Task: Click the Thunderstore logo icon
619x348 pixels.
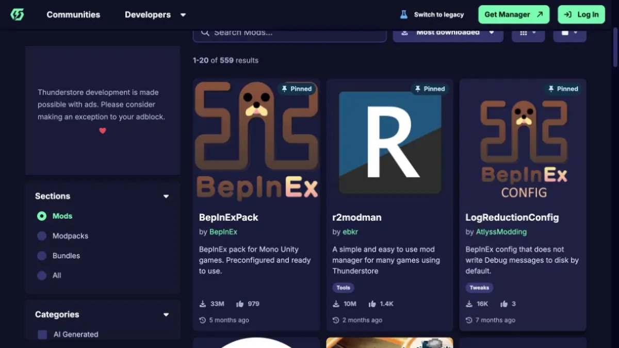Action: pyautogui.click(x=17, y=14)
